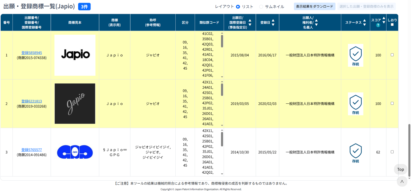The height and width of the screenshot is (191, 411).
Task: Select the リスト layout radio button
Action: (238, 7)
